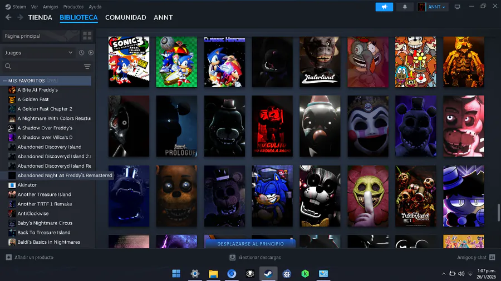Image resolution: width=501 pixels, height=281 pixels.
Task: Open the Ver menu
Action: coord(35,7)
